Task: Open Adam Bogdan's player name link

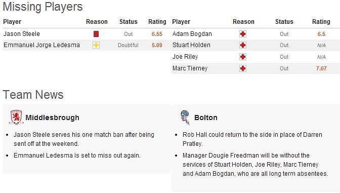Action: point(192,34)
